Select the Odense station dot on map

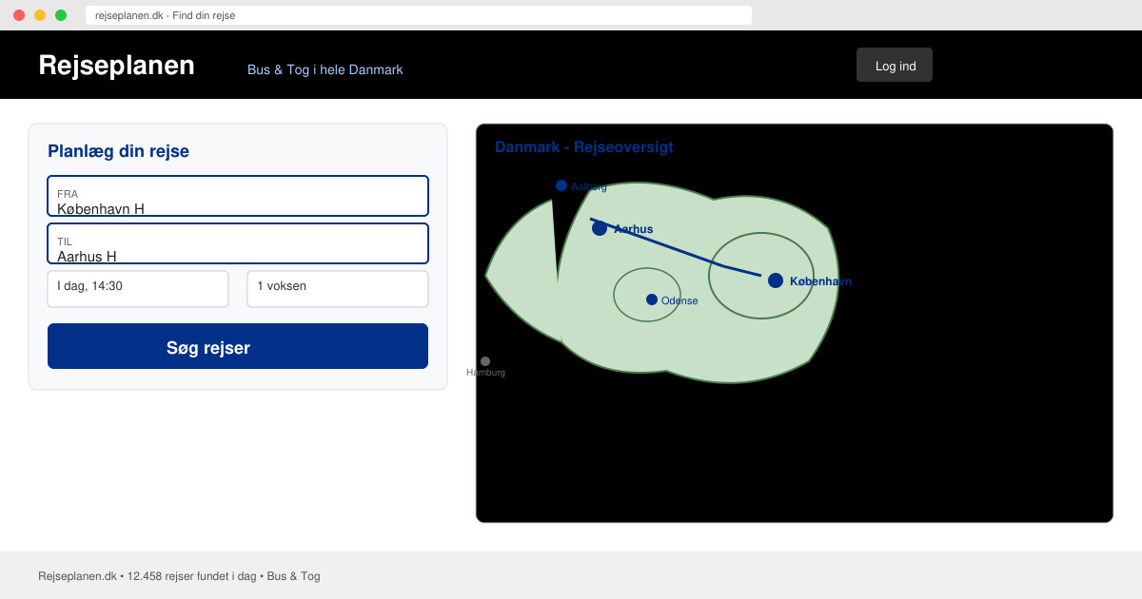[652, 299]
